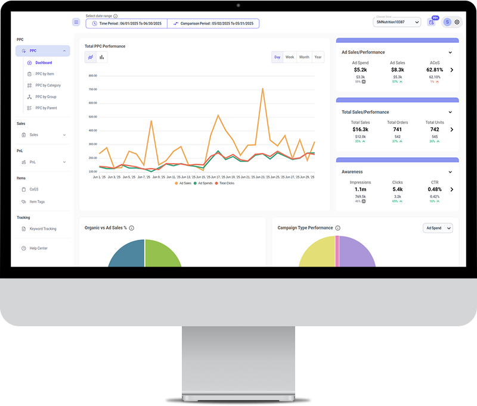
Task: Switch to the Week tab
Action: pos(290,57)
